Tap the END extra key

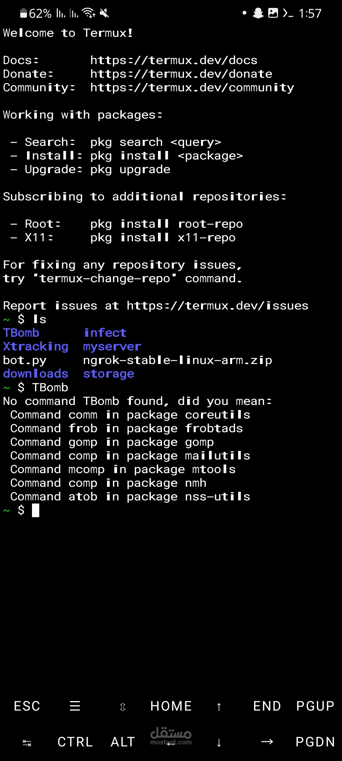[267, 706]
